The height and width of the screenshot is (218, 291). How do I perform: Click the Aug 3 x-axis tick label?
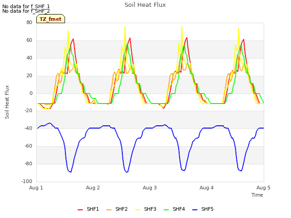click(150, 188)
